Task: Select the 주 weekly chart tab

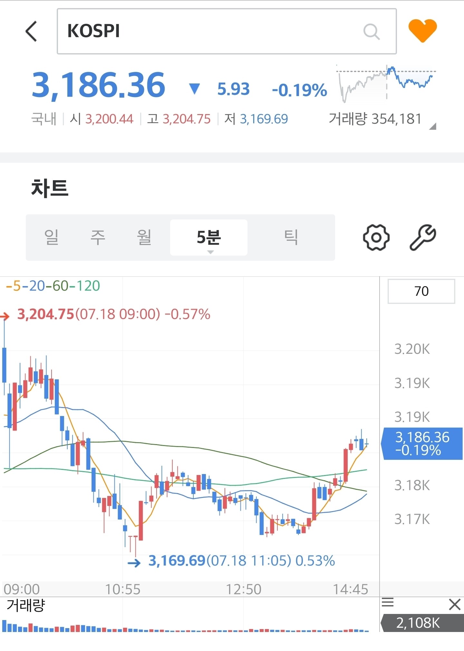Action: click(98, 238)
